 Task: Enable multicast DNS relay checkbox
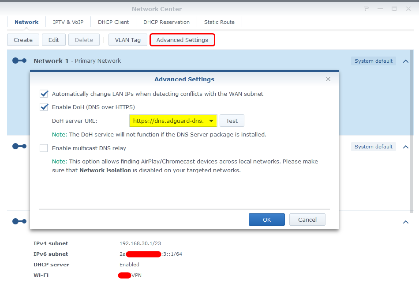44,148
